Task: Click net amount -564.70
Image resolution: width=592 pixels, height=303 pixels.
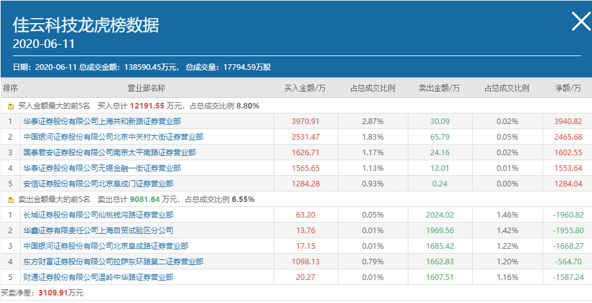Action: click(569, 262)
